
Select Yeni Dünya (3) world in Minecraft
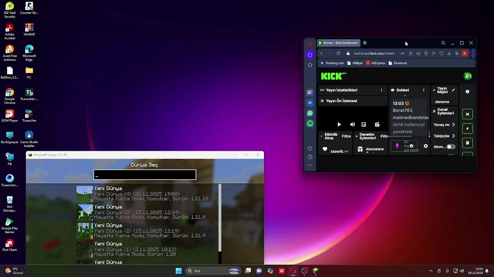(147, 212)
